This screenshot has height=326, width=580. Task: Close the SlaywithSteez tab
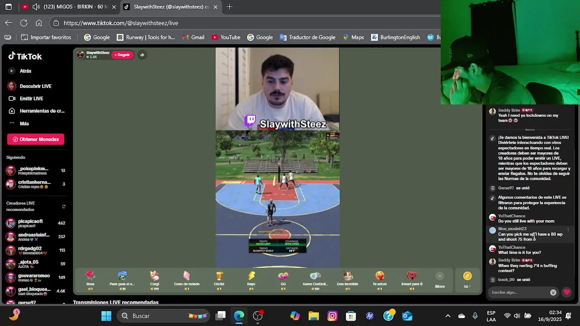(x=215, y=7)
